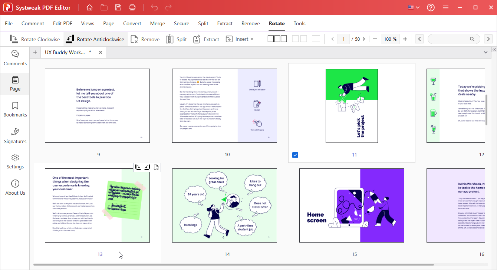This screenshot has width=497, height=270.
Task: Go to the next page
Action: pos(364,39)
